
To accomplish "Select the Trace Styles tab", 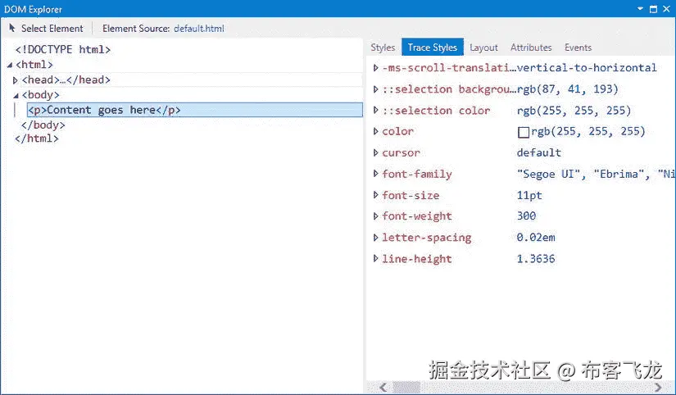I will pyautogui.click(x=433, y=47).
